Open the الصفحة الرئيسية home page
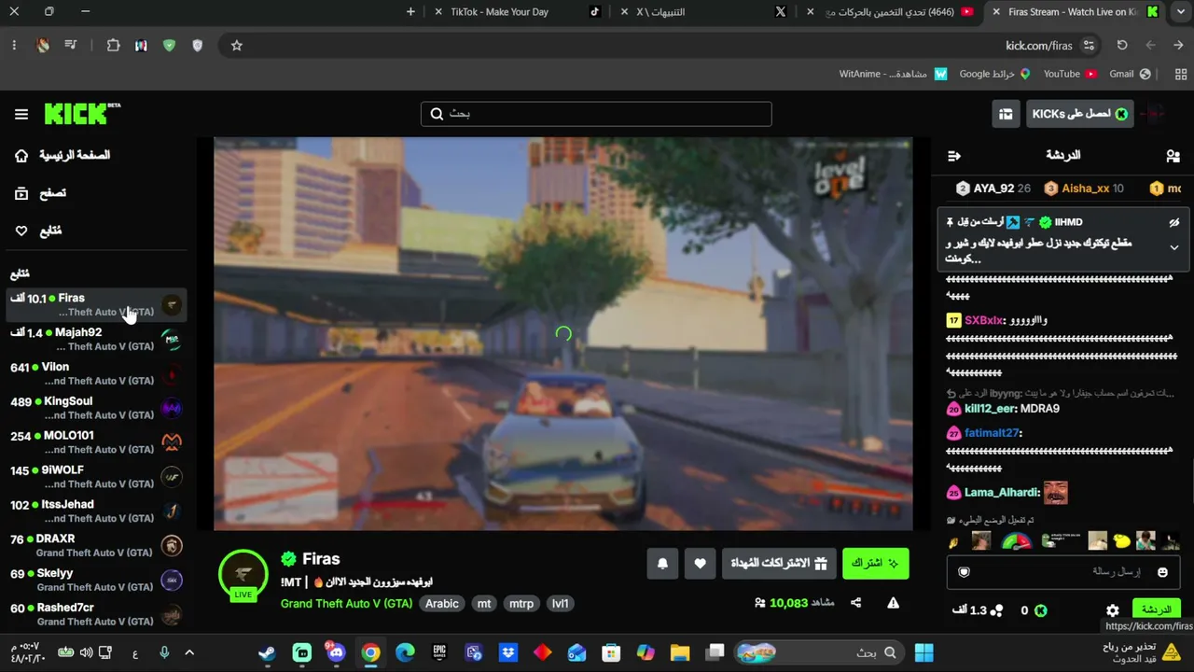 point(63,155)
